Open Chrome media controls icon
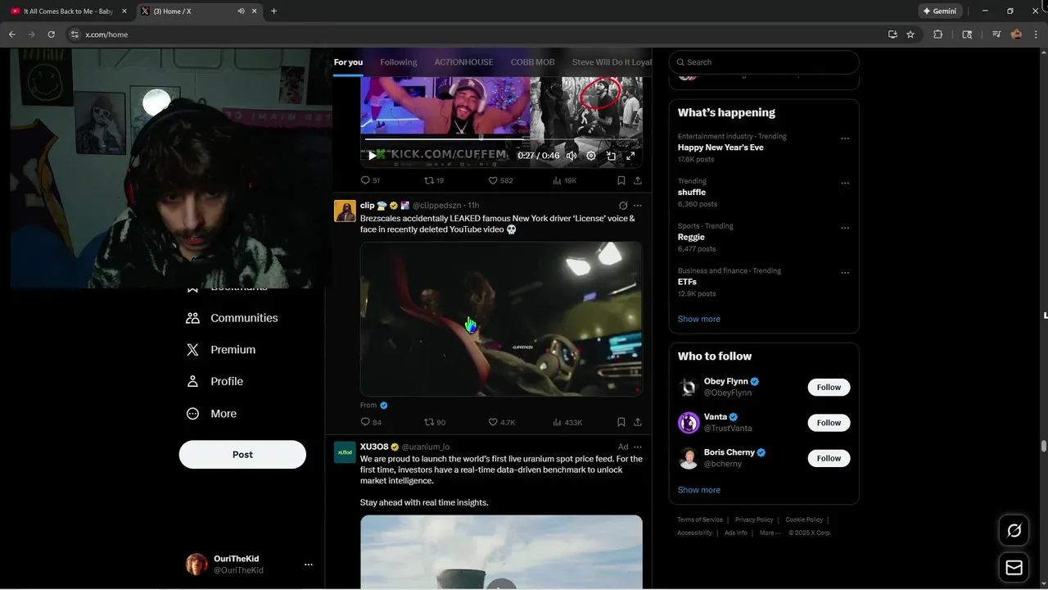Viewport: 1048px width, 590px height. (x=996, y=34)
